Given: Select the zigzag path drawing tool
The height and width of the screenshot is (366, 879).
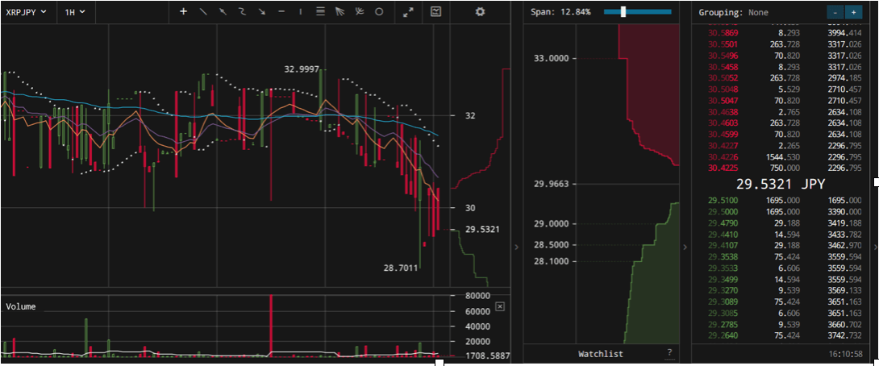Looking at the screenshot, I should 242,12.
